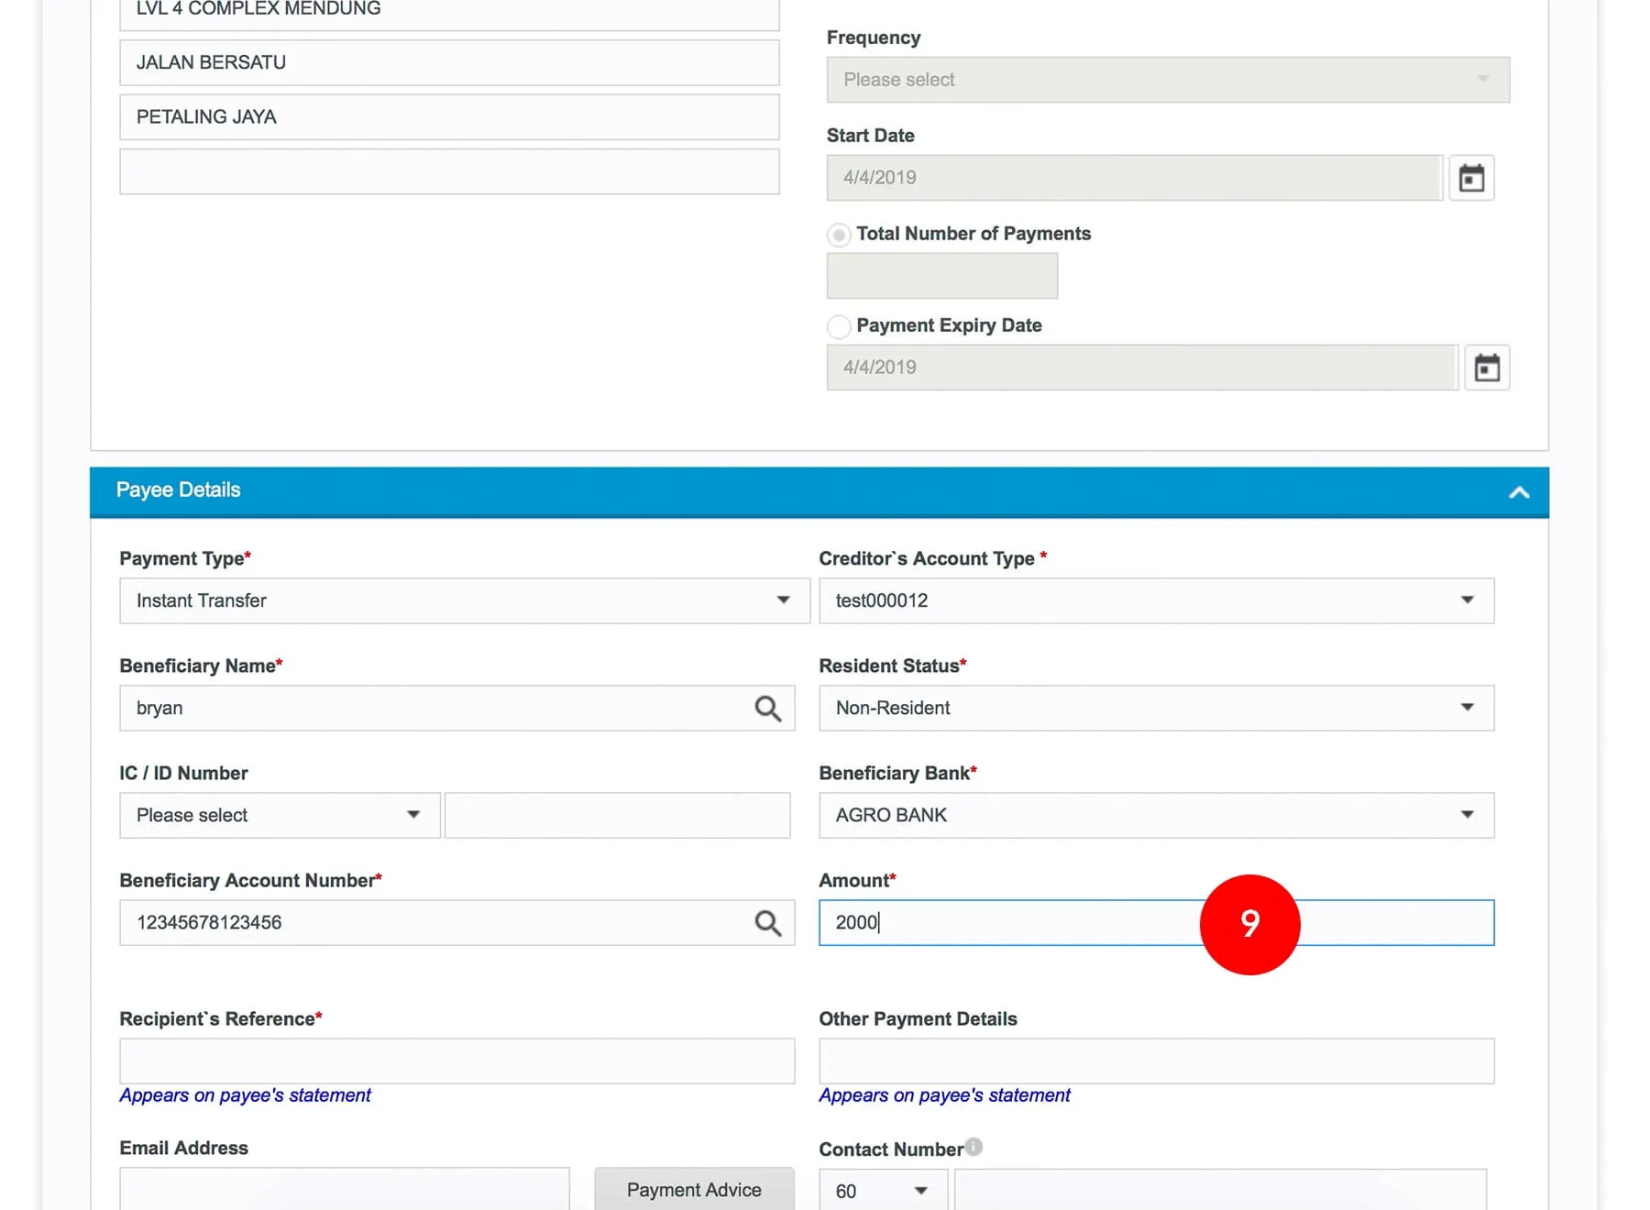This screenshot has width=1650, height=1210.
Task: Open the Start Date calendar picker
Action: 1471,178
